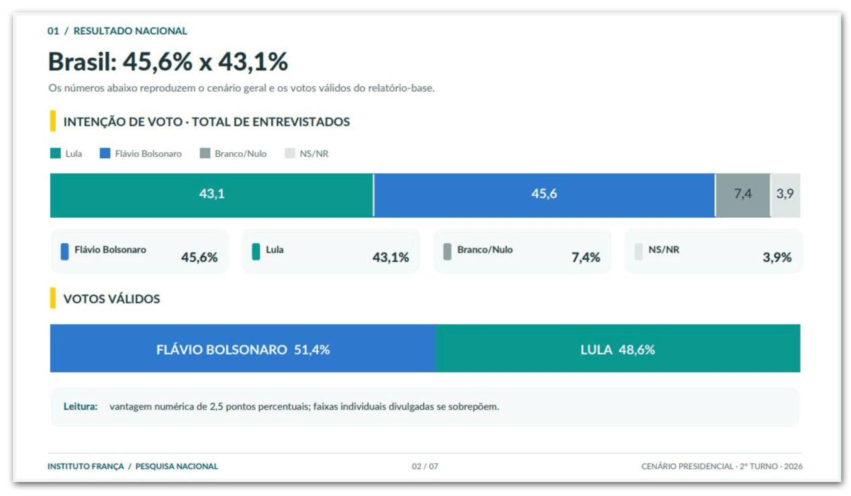
Task: Click the 'Brasil: 45,6% x 43,1%' headline
Action: [x=168, y=62]
